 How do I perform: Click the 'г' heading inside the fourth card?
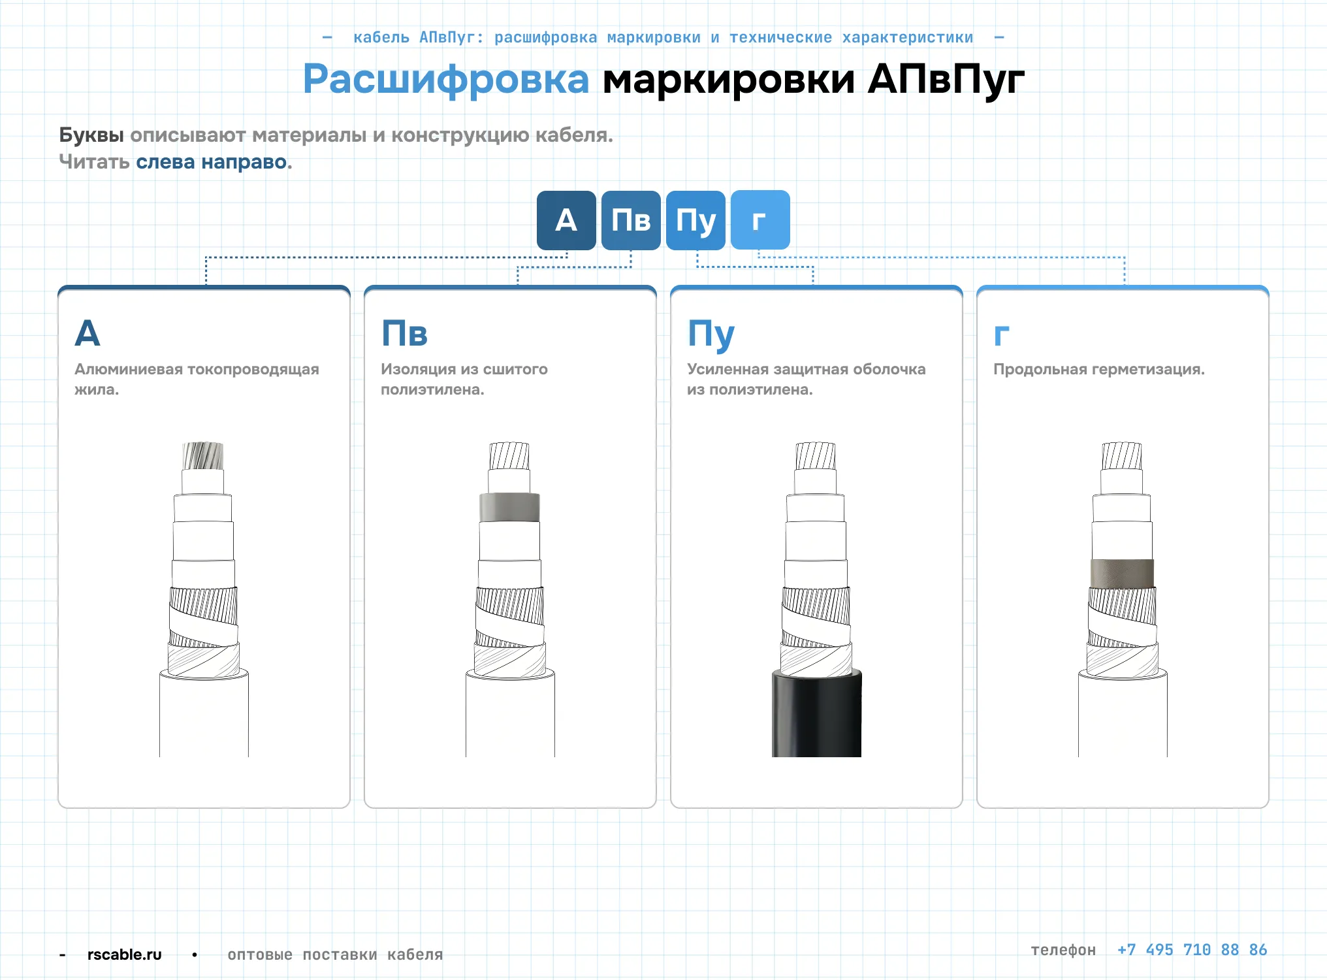1002,336
